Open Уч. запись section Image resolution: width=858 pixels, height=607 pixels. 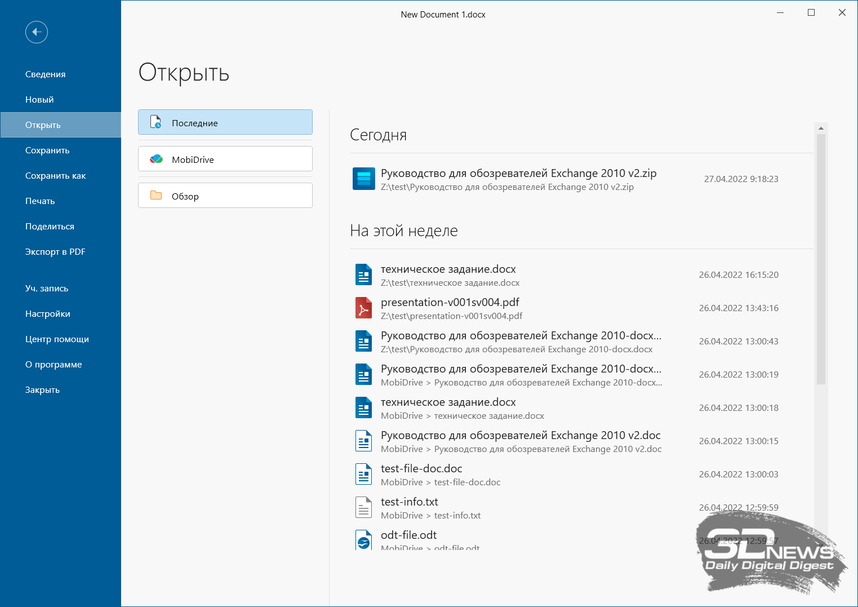tap(60, 288)
